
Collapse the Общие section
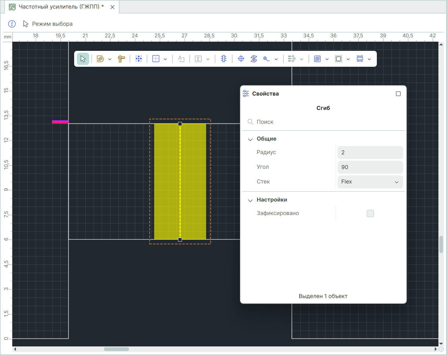(250, 139)
